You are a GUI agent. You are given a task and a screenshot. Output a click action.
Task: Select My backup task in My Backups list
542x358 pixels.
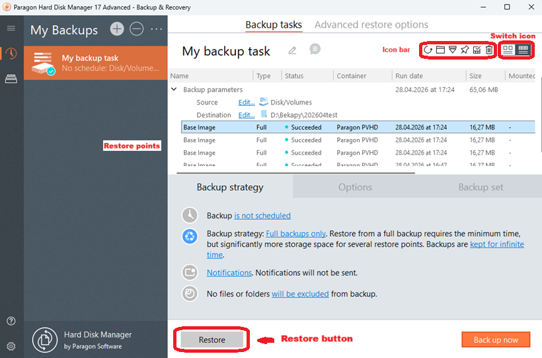(x=96, y=63)
